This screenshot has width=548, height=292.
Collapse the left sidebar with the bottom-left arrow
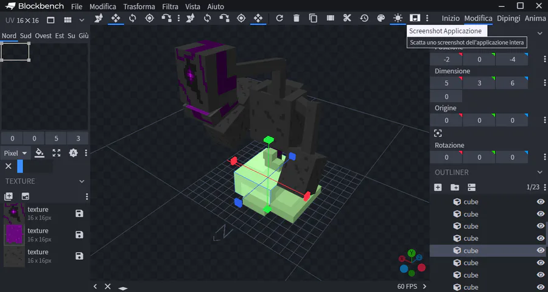95,287
